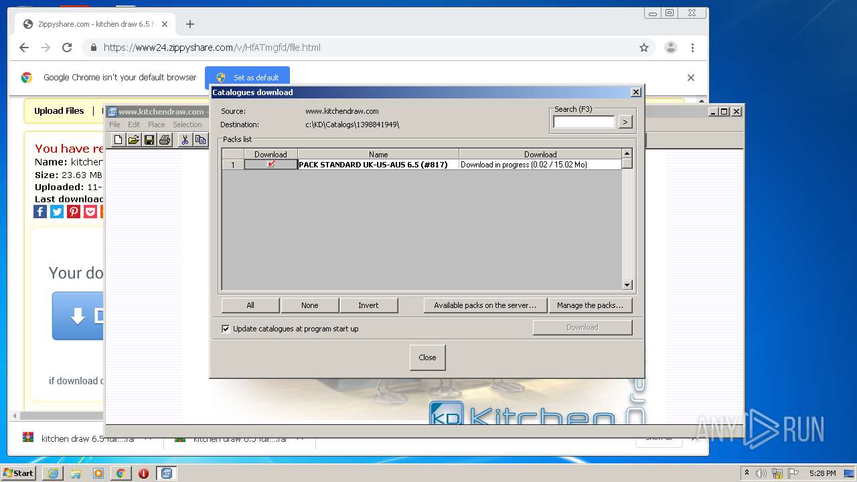This screenshot has width=857, height=482.
Task: Click the Upload Files link on Zippyshare
Action: click(x=59, y=111)
